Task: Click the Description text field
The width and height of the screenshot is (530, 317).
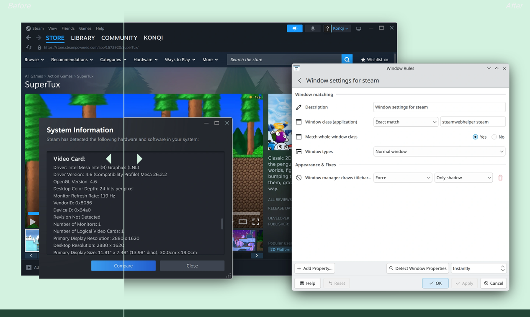Action: point(439,107)
